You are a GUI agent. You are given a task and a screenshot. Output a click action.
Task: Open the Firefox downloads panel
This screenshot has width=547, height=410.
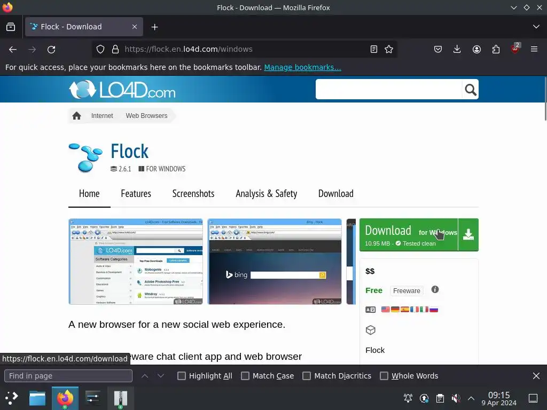coord(457,49)
